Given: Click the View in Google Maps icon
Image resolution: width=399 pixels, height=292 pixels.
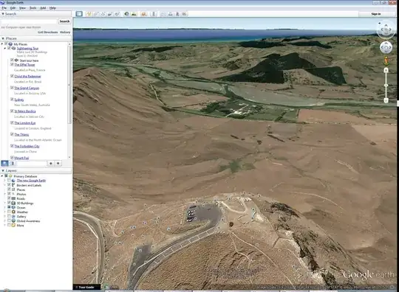Looking at the screenshot, I should tap(184, 14).
